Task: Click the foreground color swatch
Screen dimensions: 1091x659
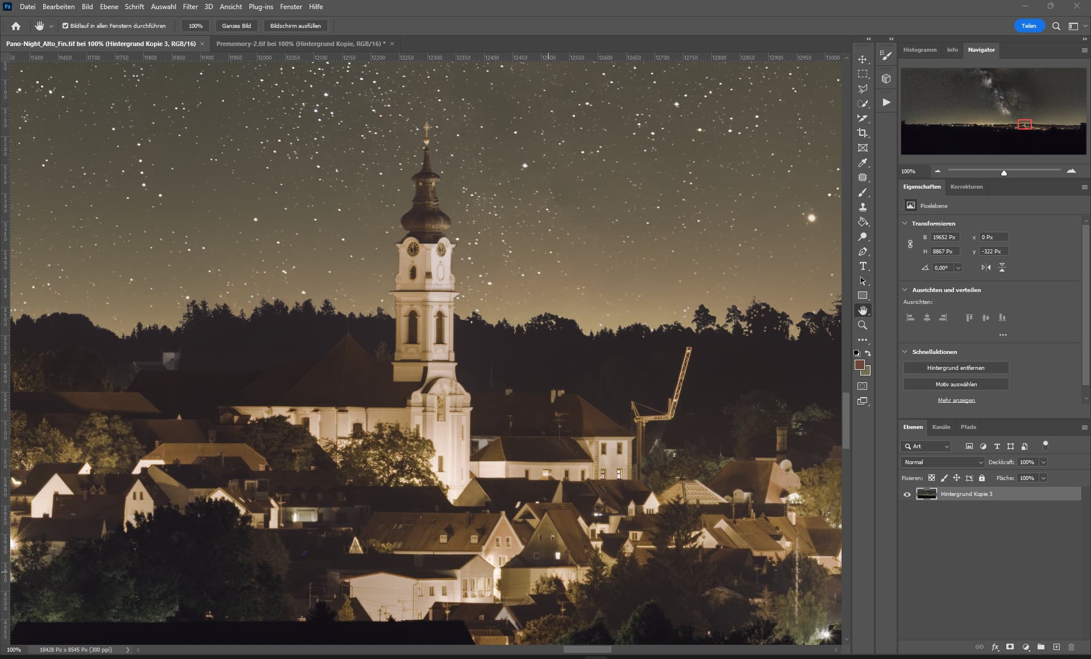Action: (859, 365)
